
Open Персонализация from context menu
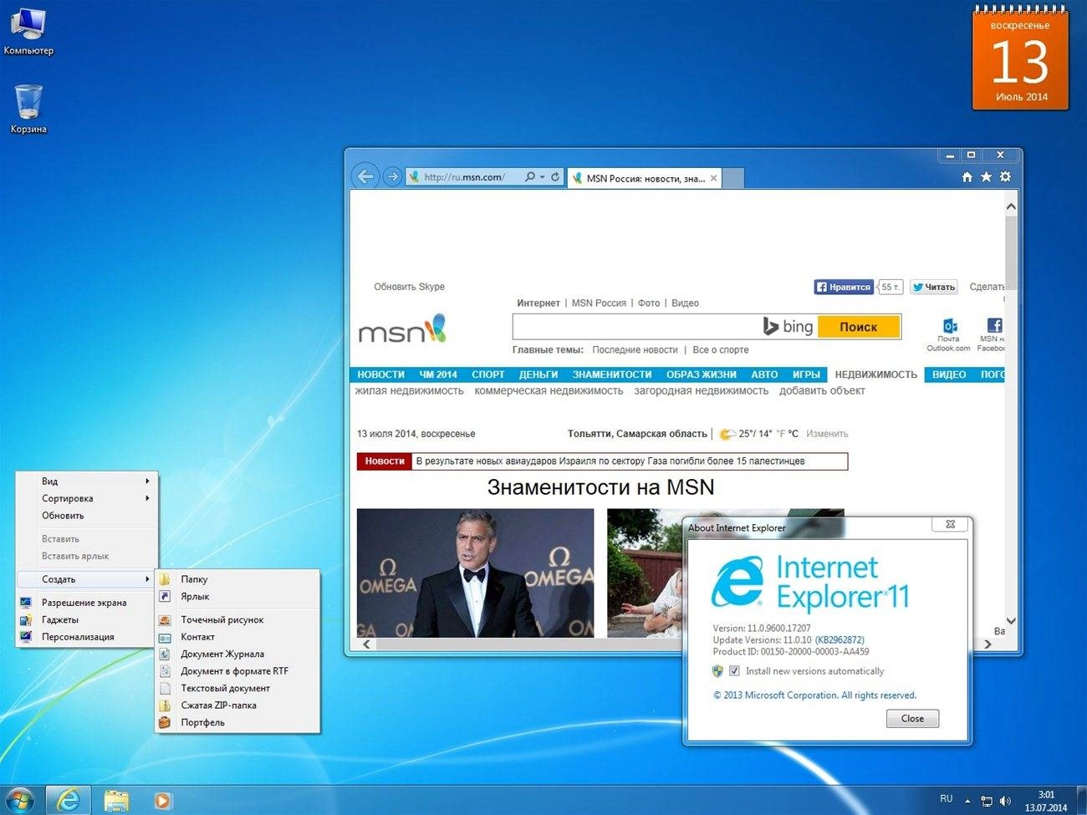[x=87, y=636]
